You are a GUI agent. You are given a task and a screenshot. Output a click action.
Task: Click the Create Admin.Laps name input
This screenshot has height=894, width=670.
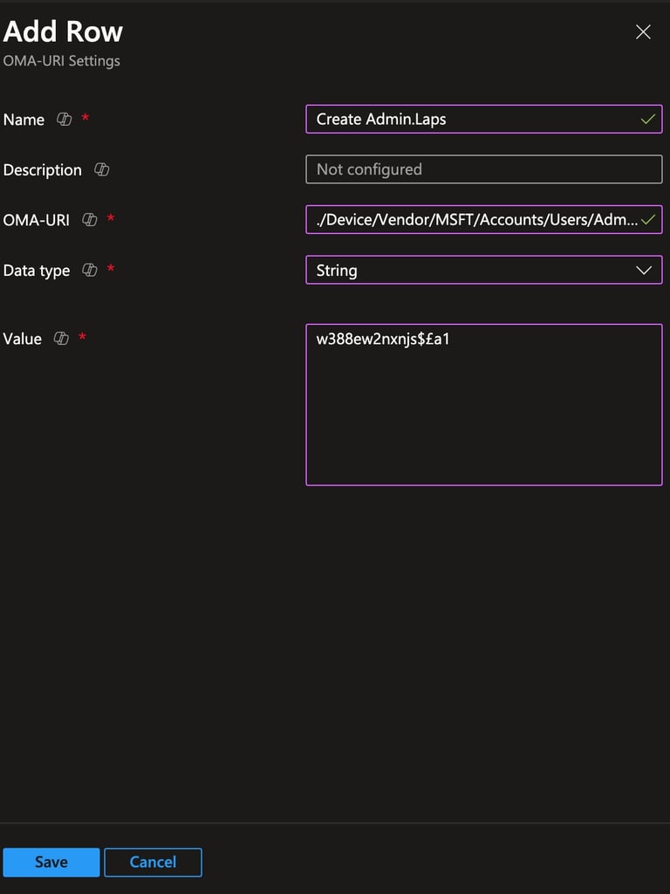483,119
